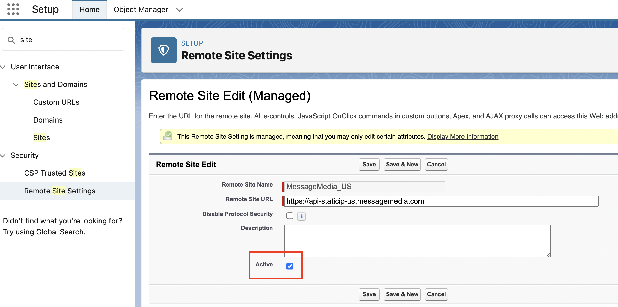618x307 pixels.
Task: Click the Remote Site URL field
Action: pyautogui.click(x=441, y=201)
